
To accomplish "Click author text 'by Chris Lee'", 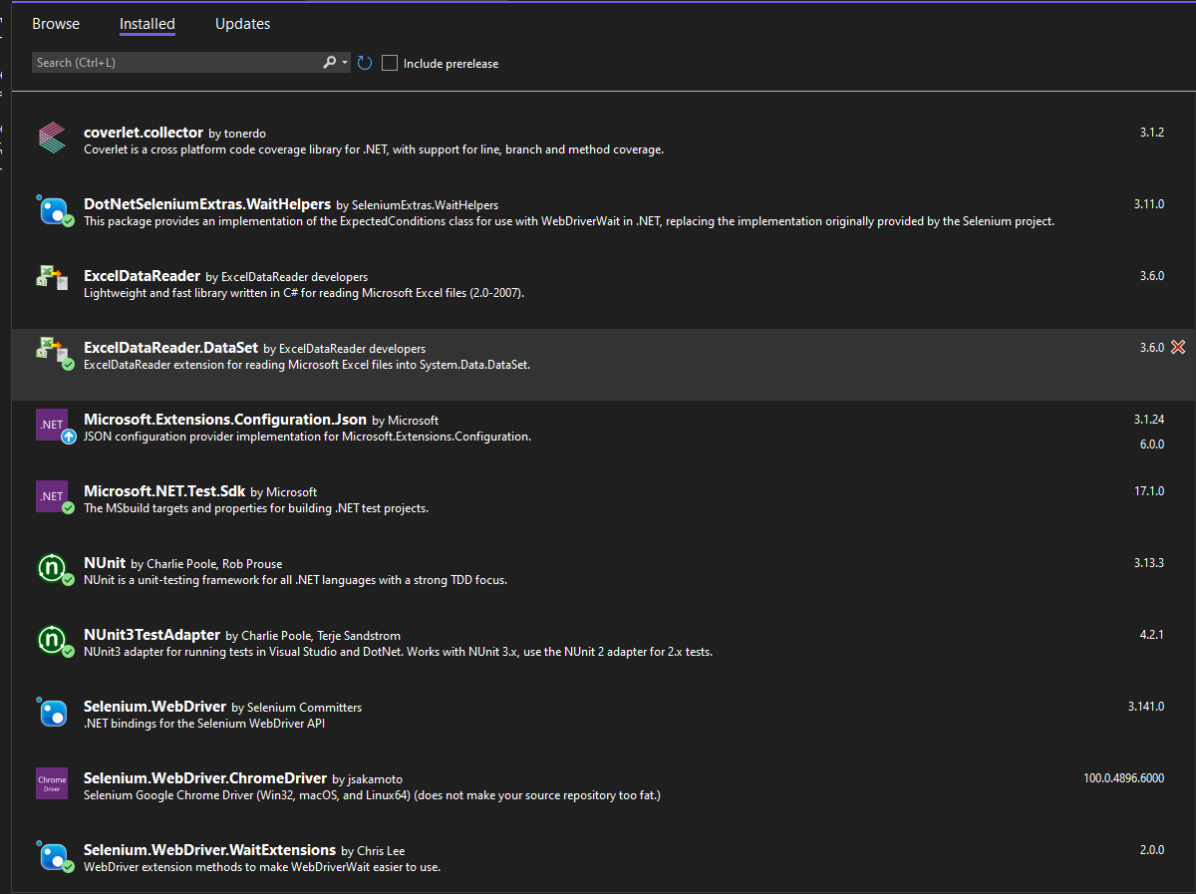I will tap(373, 850).
